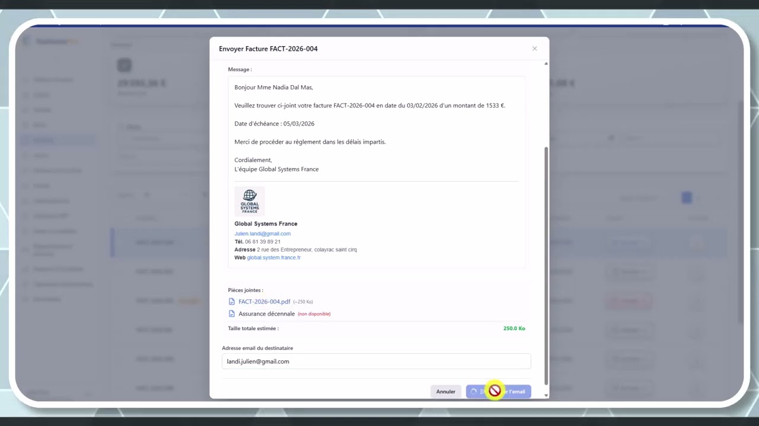Click the Global Systems France logo
759x426 pixels.
(x=250, y=201)
